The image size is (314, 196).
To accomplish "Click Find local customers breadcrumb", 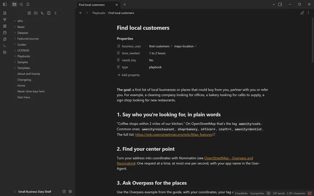I will pyautogui.click(x=121, y=13).
